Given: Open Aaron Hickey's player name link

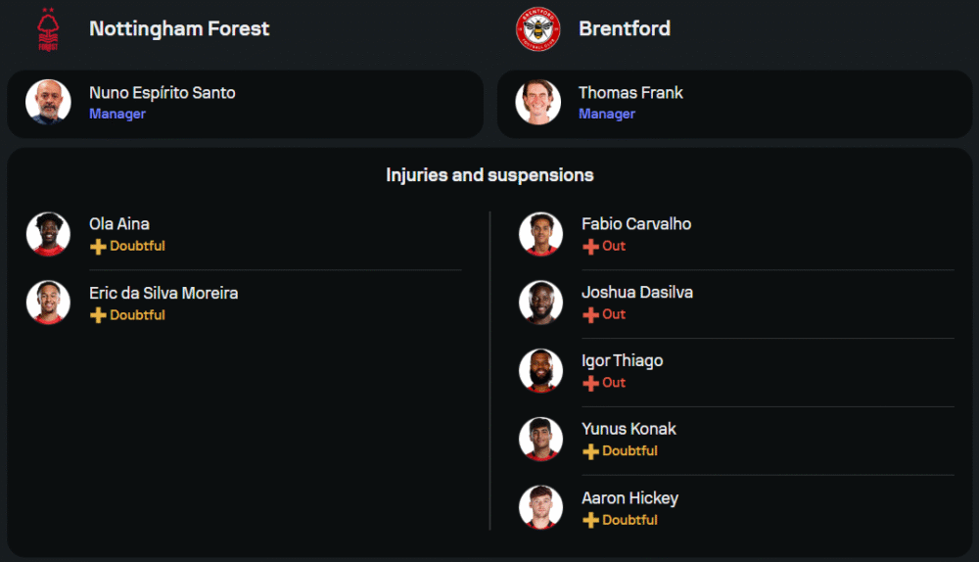Looking at the screenshot, I should pyautogui.click(x=629, y=498).
